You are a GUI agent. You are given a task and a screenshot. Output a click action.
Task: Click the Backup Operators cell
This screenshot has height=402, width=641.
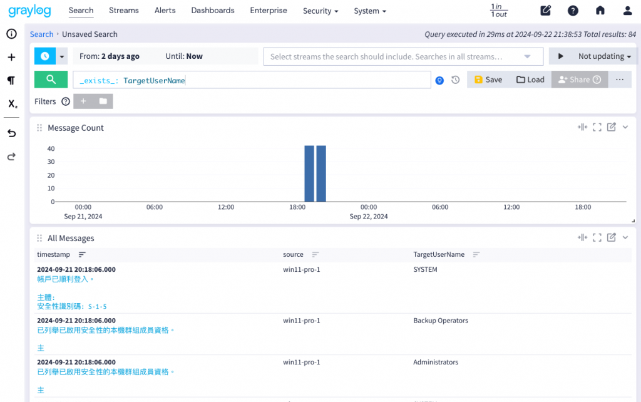pos(441,321)
